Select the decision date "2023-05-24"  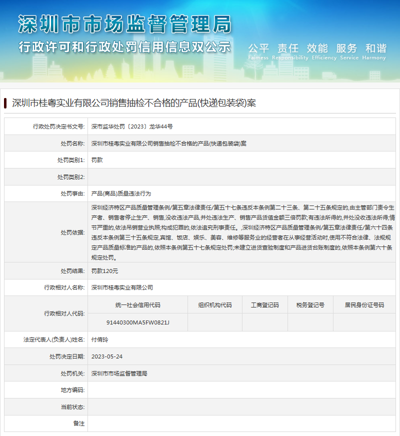point(106,357)
